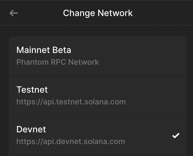Viewport: 193px width, 156px height.
Task: Select the Testnet network option
Action: click(98, 96)
